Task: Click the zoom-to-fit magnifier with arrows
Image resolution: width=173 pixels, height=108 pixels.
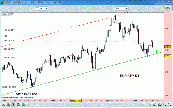Action: [160, 104]
